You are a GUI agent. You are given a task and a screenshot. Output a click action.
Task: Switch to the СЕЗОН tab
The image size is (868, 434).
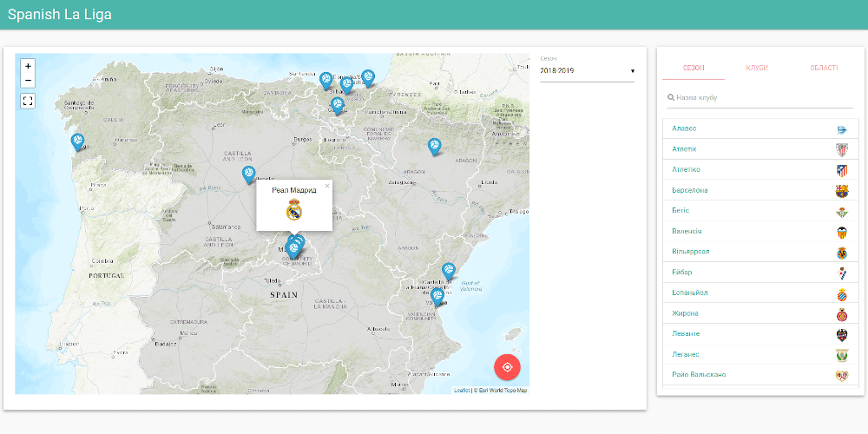tap(694, 68)
